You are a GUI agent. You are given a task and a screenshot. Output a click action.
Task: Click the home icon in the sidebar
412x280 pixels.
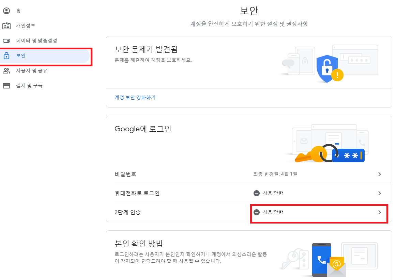click(7, 11)
